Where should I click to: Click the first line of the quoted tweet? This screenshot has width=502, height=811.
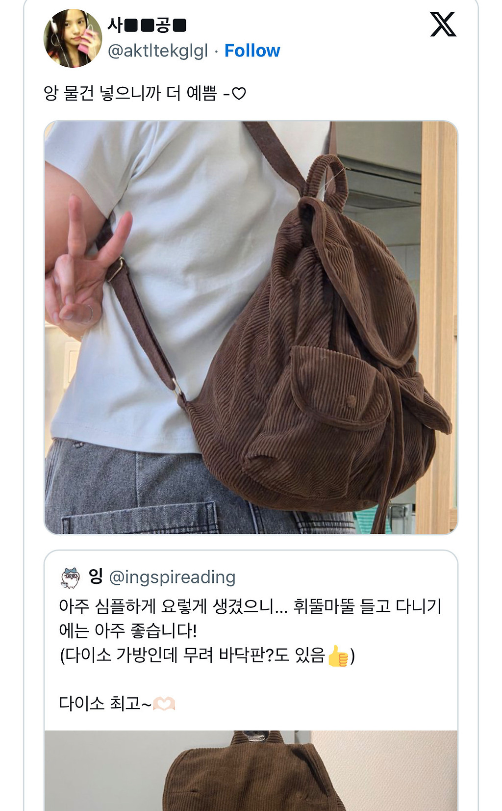click(250, 606)
